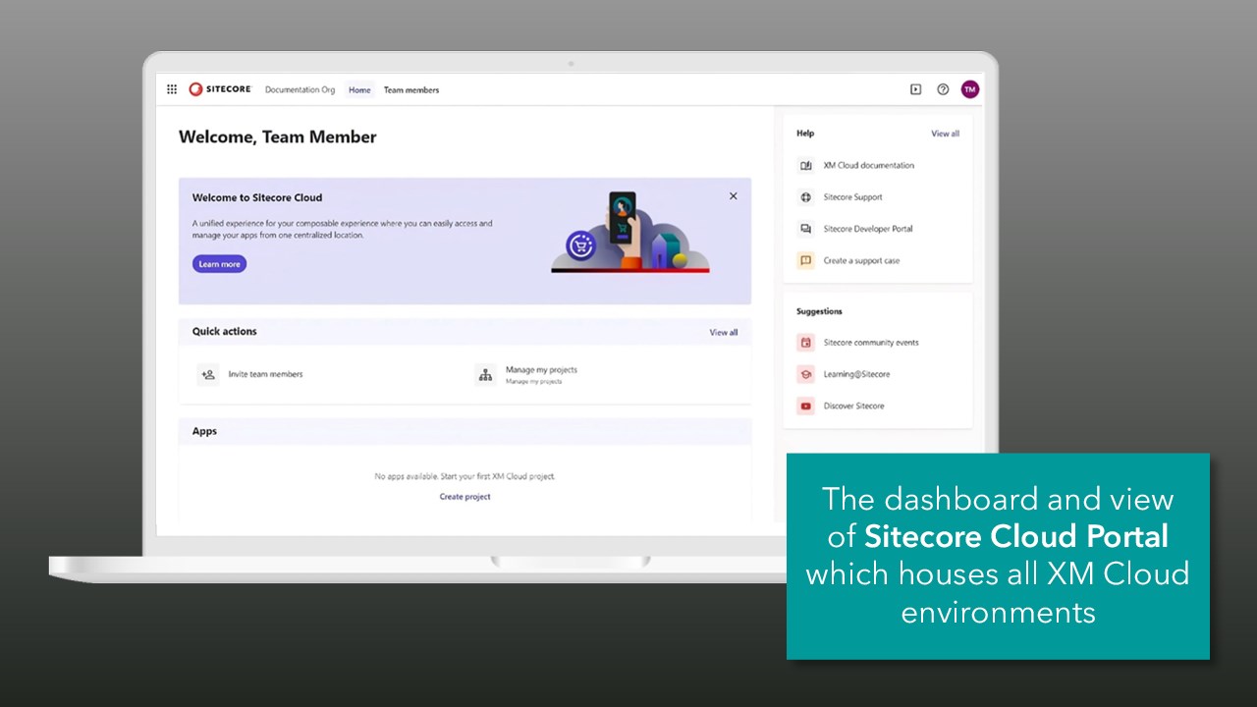Click the Sitecore Support globe icon
The width and height of the screenshot is (1257, 707).
point(806,197)
